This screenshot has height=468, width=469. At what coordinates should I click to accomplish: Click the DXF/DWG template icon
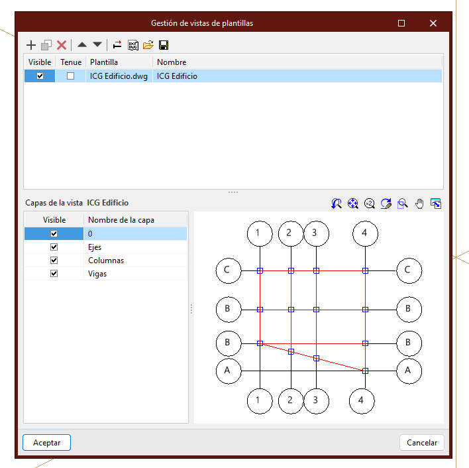click(132, 45)
